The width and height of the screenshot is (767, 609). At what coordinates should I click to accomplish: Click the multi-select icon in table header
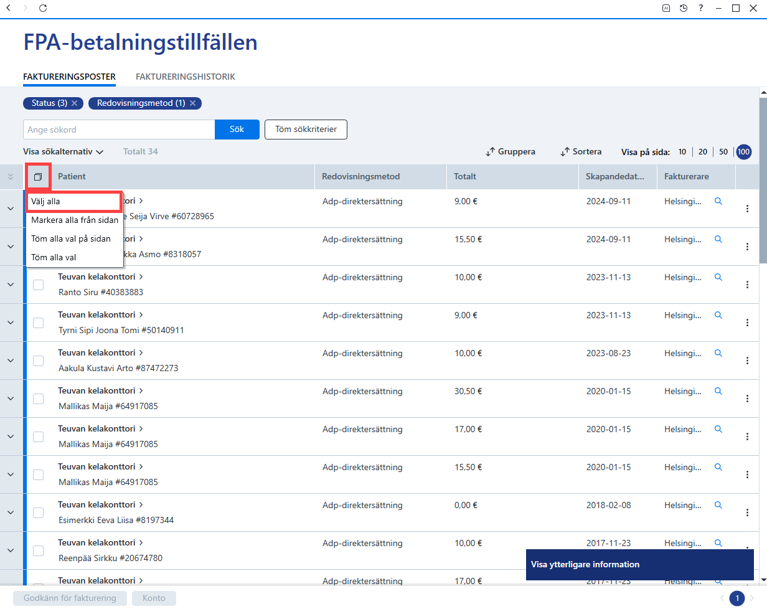point(38,177)
